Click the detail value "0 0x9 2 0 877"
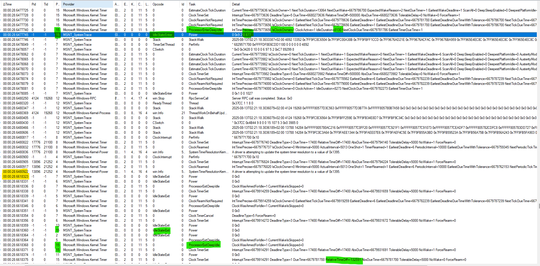This screenshot has height=266, width=540. (x=242, y=35)
